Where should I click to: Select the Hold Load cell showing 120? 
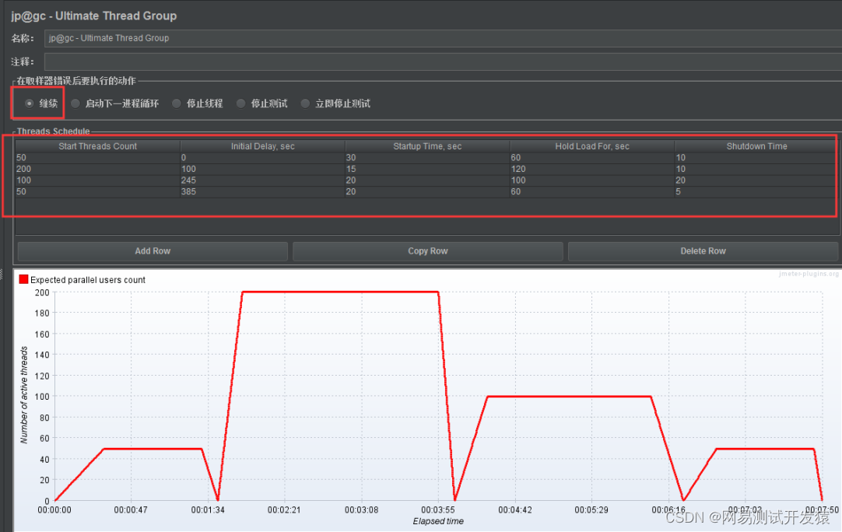[x=591, y=169]
